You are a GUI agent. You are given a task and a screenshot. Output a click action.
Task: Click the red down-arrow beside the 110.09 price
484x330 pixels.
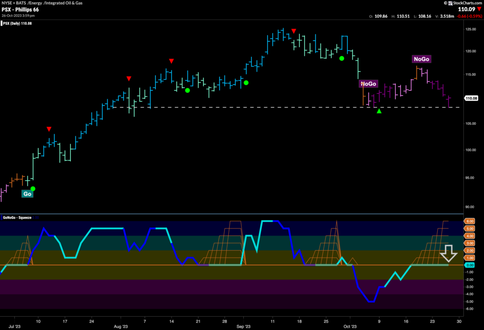[x=480, y=9]
